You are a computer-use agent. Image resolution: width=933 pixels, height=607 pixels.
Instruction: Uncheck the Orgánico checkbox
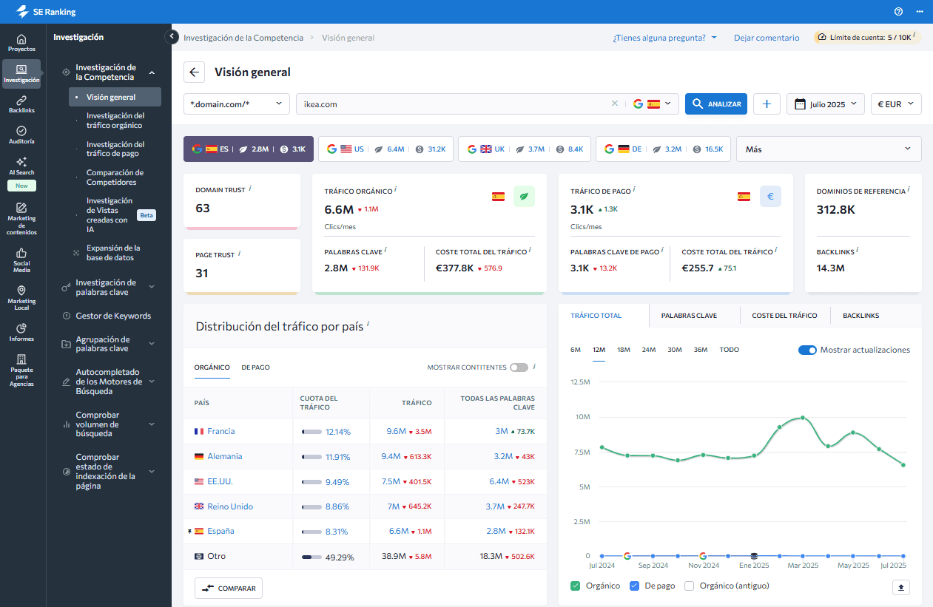point(576,586)
